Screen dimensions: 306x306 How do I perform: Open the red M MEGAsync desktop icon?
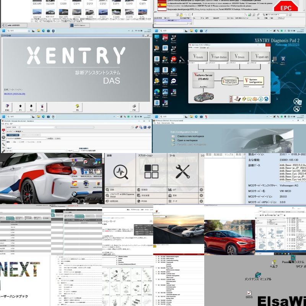pos(174,60)
